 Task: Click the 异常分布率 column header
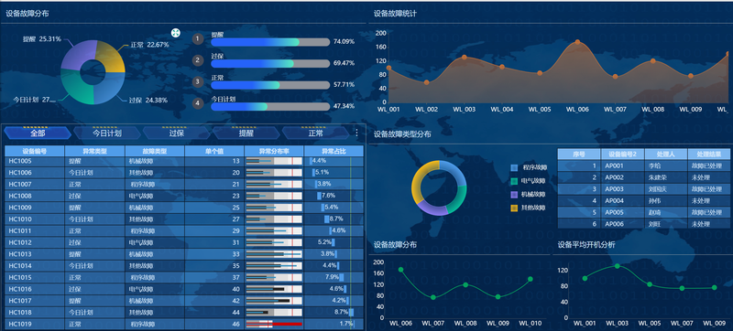(274, 151)
